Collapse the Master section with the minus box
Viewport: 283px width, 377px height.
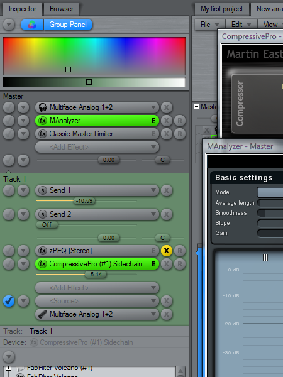coord(196,107)
